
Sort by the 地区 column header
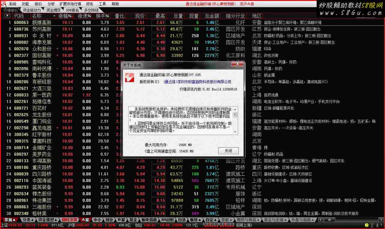257,16
